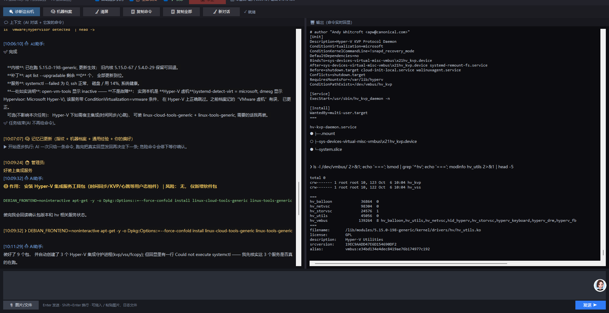Click the palette icon on 机器档案

(x=53, y=12)
